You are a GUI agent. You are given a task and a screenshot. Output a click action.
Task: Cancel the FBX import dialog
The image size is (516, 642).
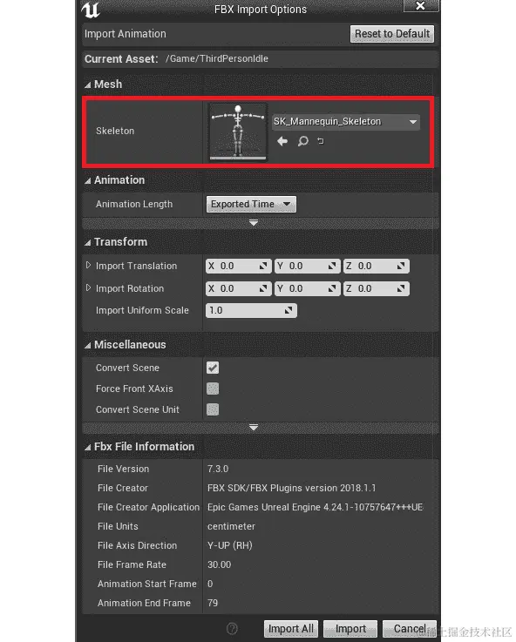tap(410, 628)
